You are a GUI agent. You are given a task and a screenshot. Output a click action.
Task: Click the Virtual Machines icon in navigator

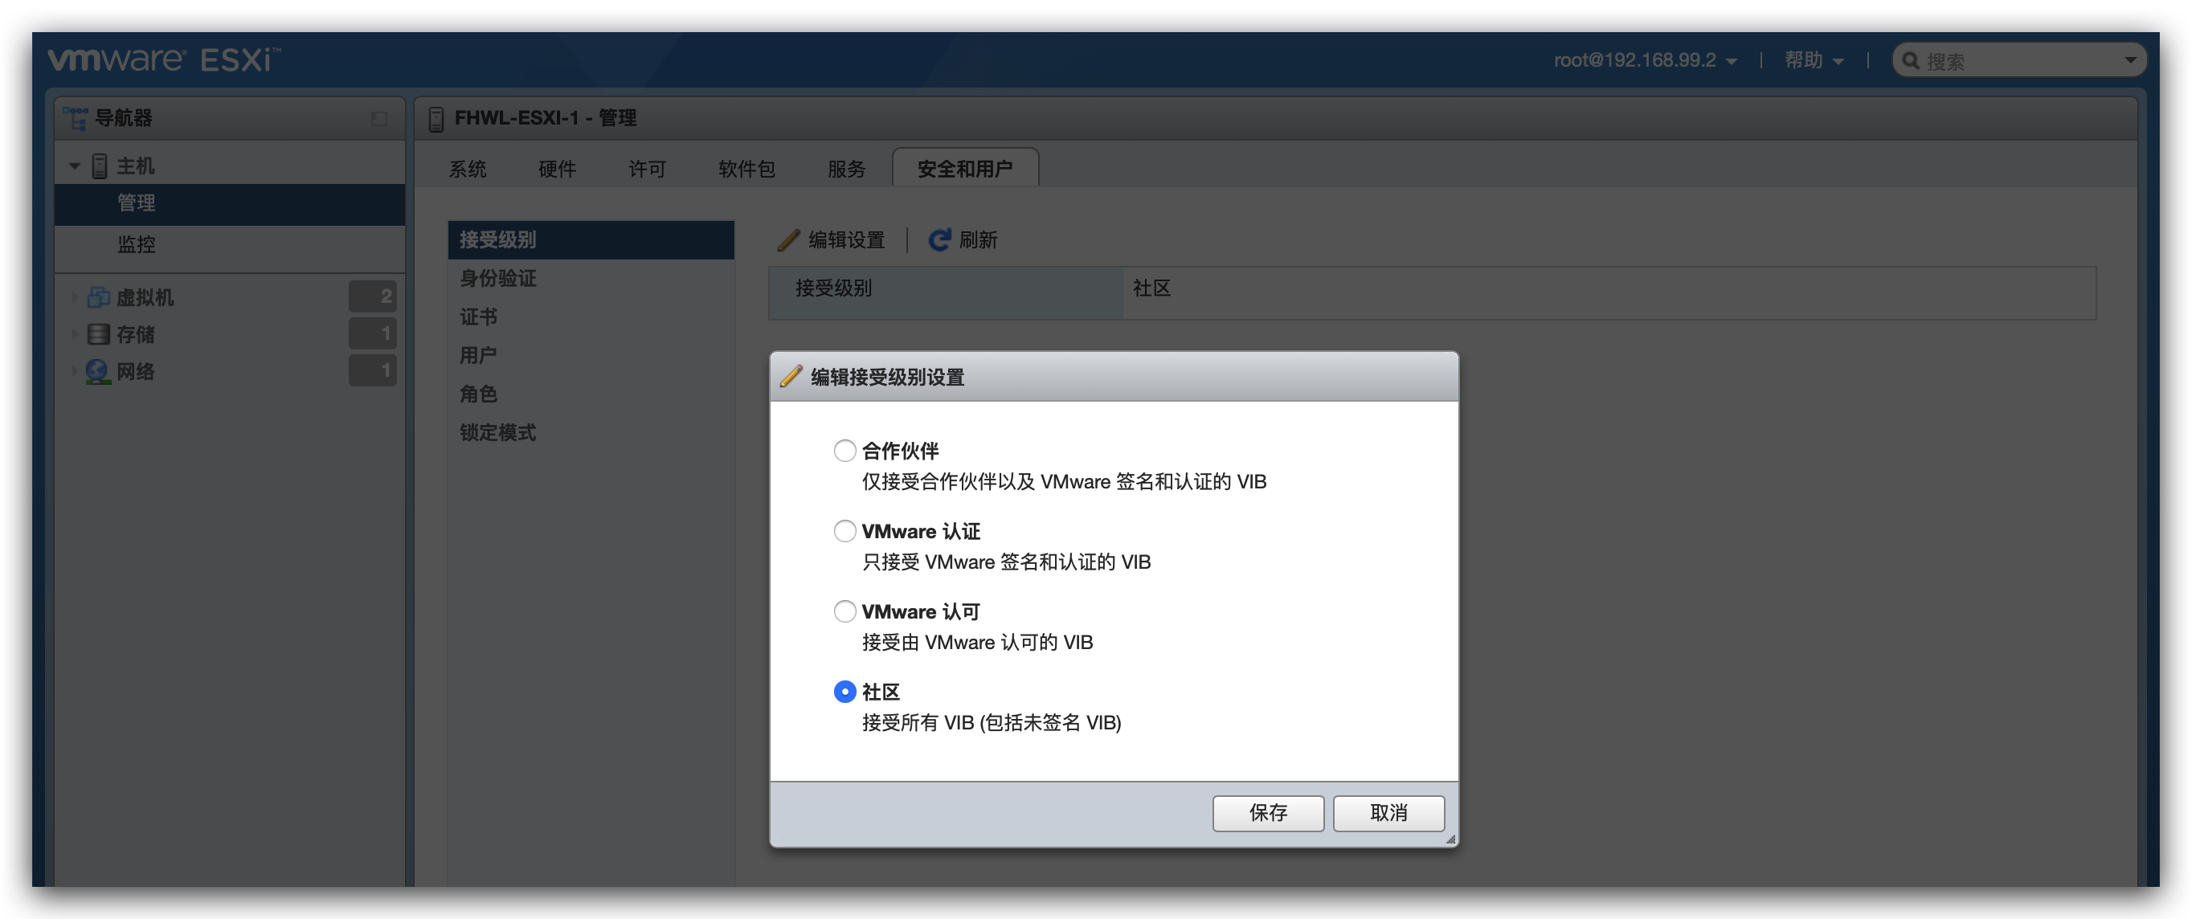(x=99, y=297)
